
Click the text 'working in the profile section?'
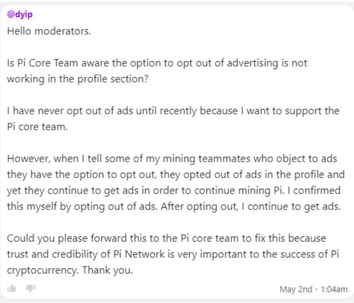coord(78,79)
